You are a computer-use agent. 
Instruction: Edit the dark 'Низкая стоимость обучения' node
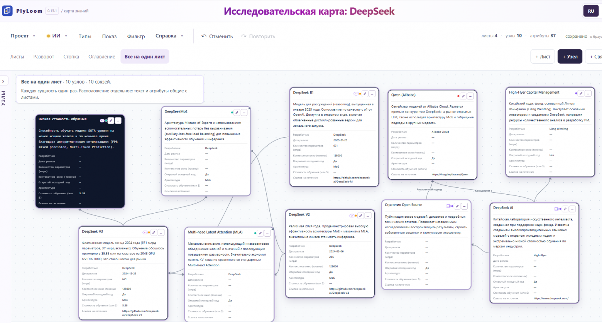pos(111,121)
